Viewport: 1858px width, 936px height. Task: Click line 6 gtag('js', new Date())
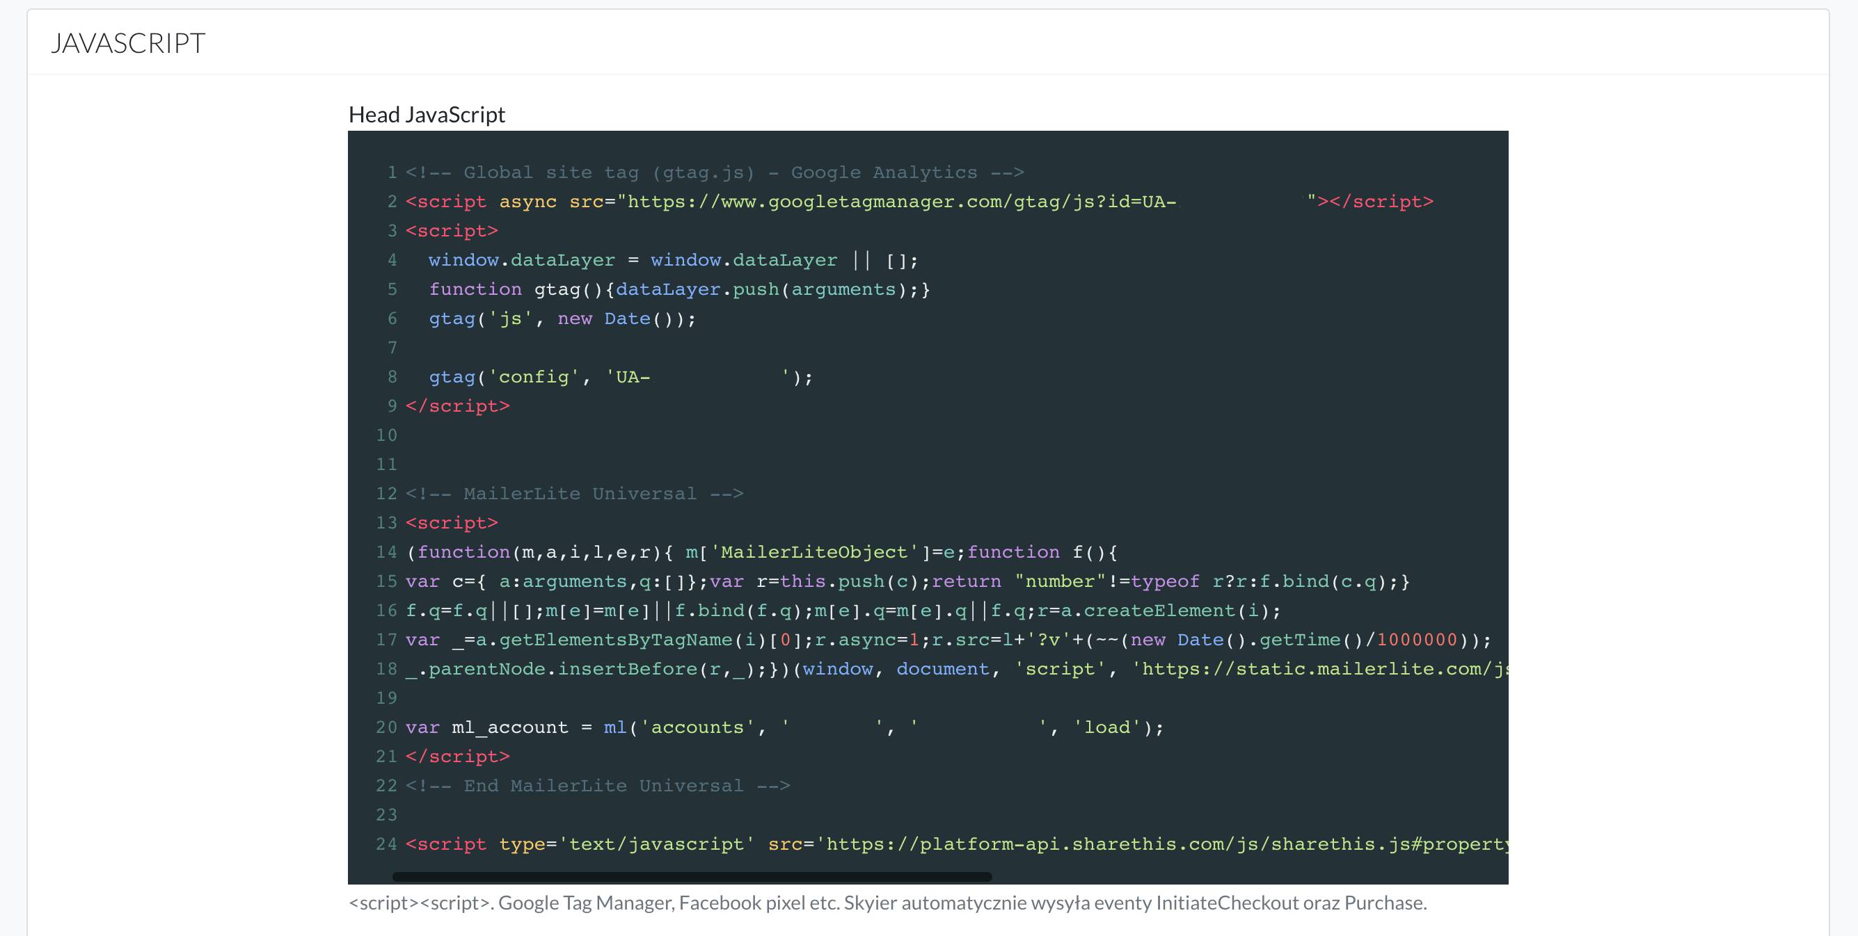(x=562, y=318)
